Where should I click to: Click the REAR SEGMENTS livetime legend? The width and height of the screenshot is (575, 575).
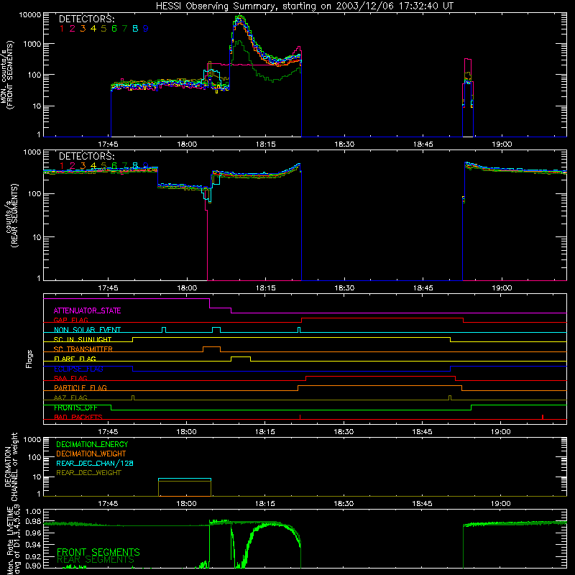point(96,560)
